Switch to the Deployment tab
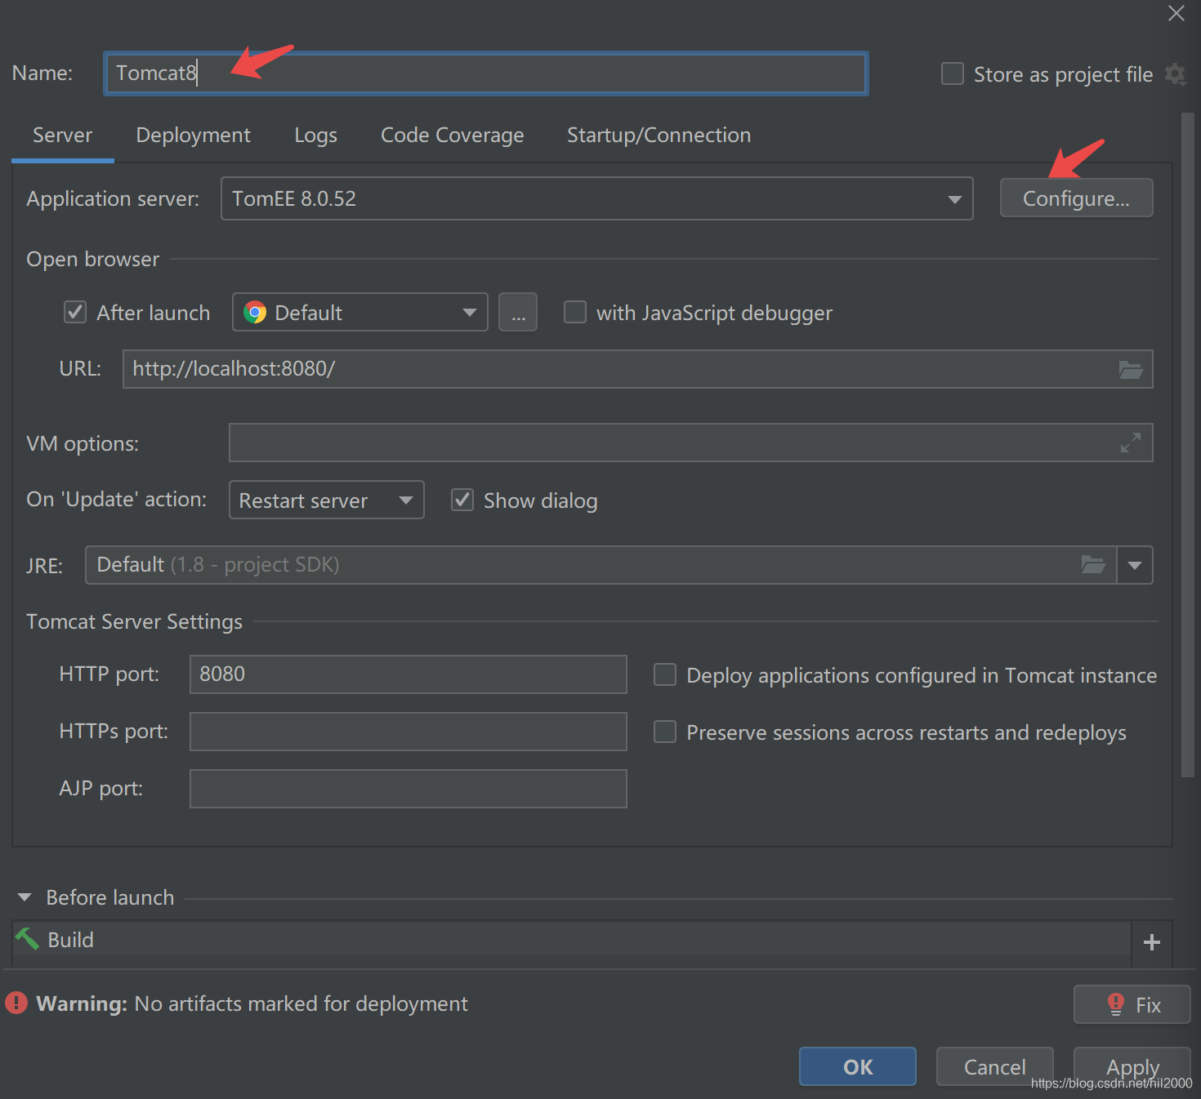 tap(193, 136)
